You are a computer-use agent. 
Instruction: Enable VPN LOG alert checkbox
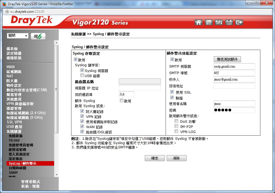tap(176, 131)
